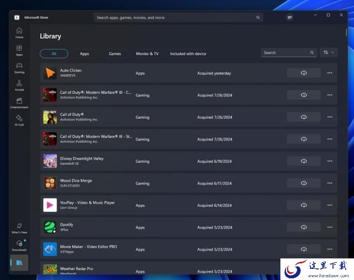Click the library search magnifier icon
This screenshot has width=354, height=280.
[312, 53]
